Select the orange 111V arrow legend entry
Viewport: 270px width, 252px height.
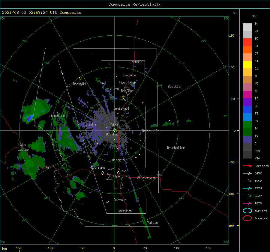pos(247,181)
